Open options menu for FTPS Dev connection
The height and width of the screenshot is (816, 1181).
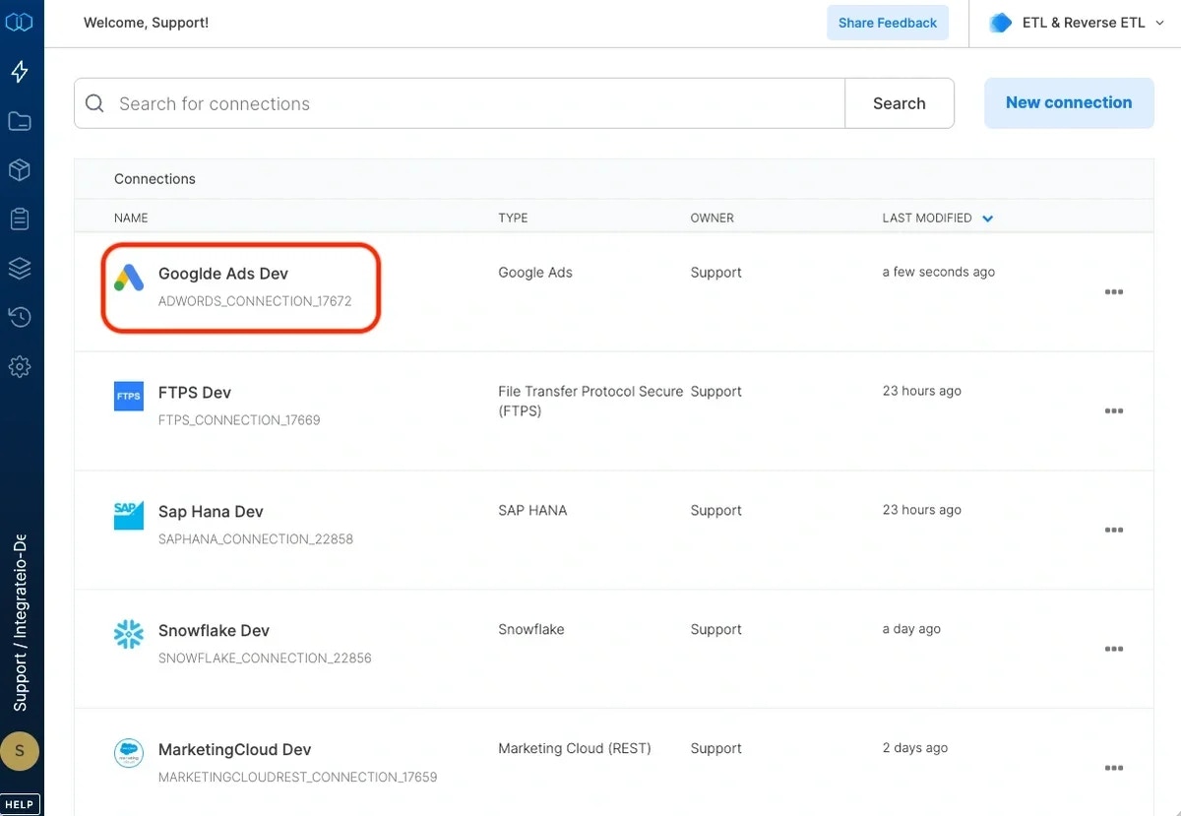1113,410
